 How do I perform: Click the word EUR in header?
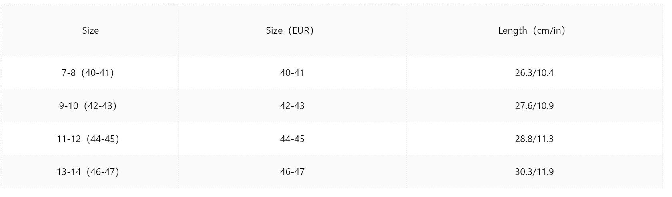(301, 30)
